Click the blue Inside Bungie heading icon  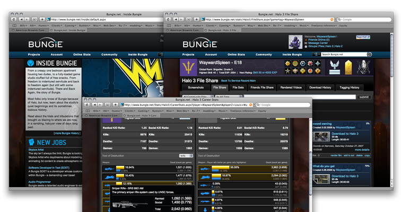tap(31, 63)
